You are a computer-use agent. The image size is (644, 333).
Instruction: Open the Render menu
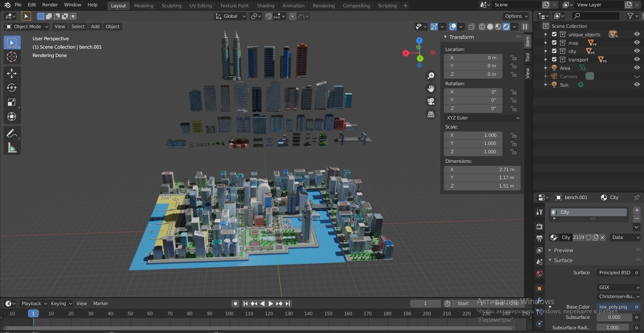(50, 5)
